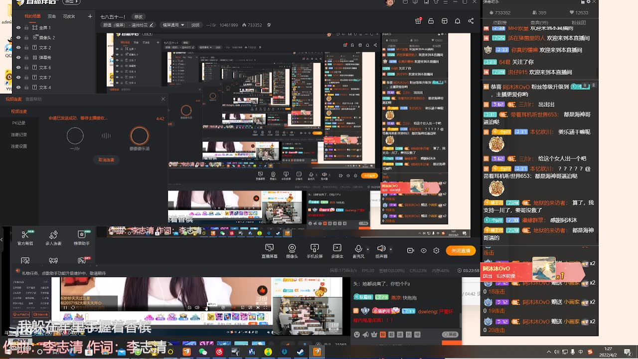Open 官方帮剪 clipping tool

(x=25, y=237)
